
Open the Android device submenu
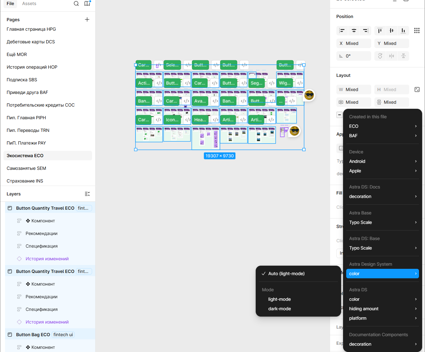click(x=383, y=161)
